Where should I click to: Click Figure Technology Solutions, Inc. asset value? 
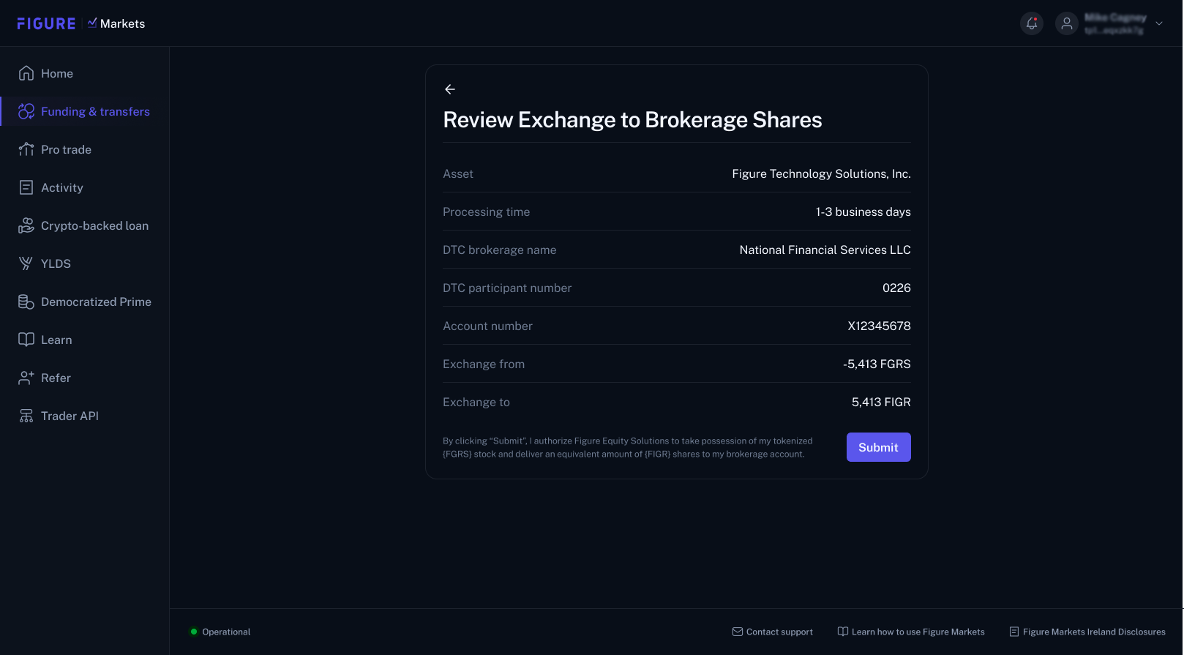click(x=821, y=173)
